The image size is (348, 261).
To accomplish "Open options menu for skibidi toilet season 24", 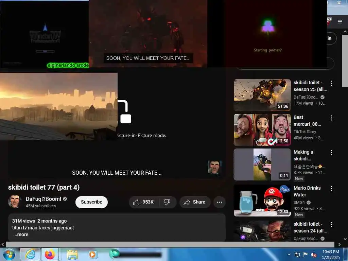I will coord(332,225).
